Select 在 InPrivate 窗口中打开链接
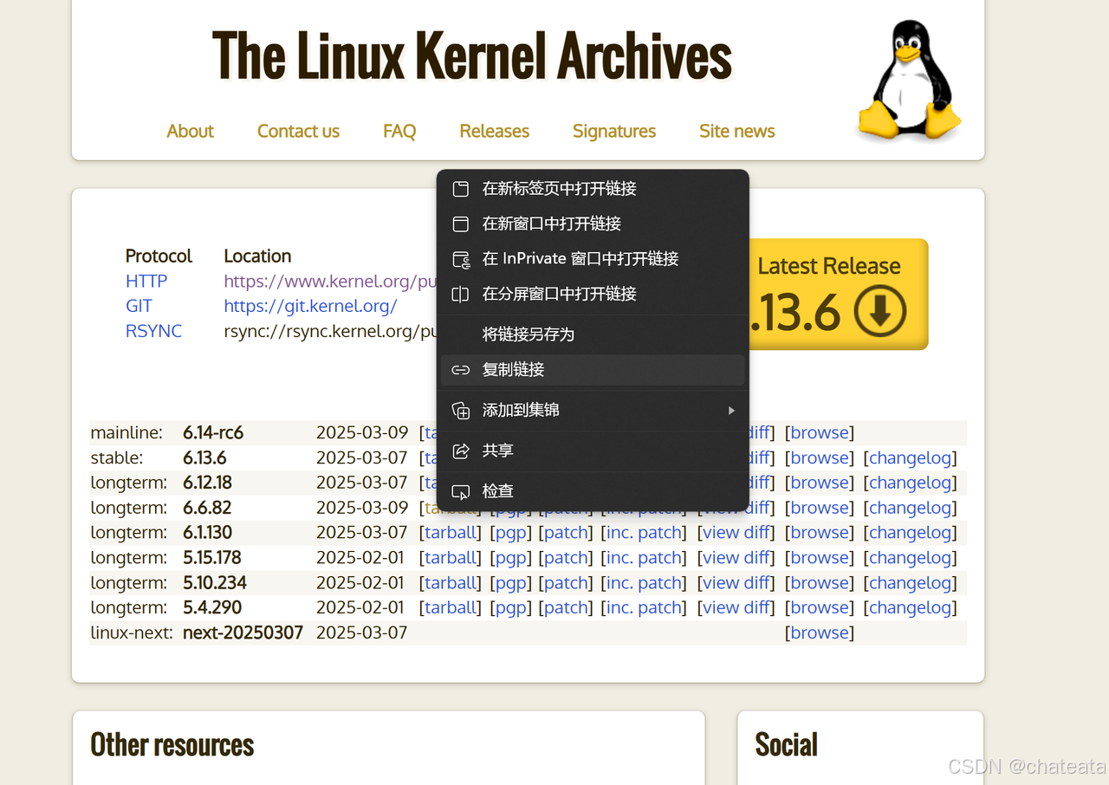1109x785 pixels. pyautogui.click(x=593, y=259)
